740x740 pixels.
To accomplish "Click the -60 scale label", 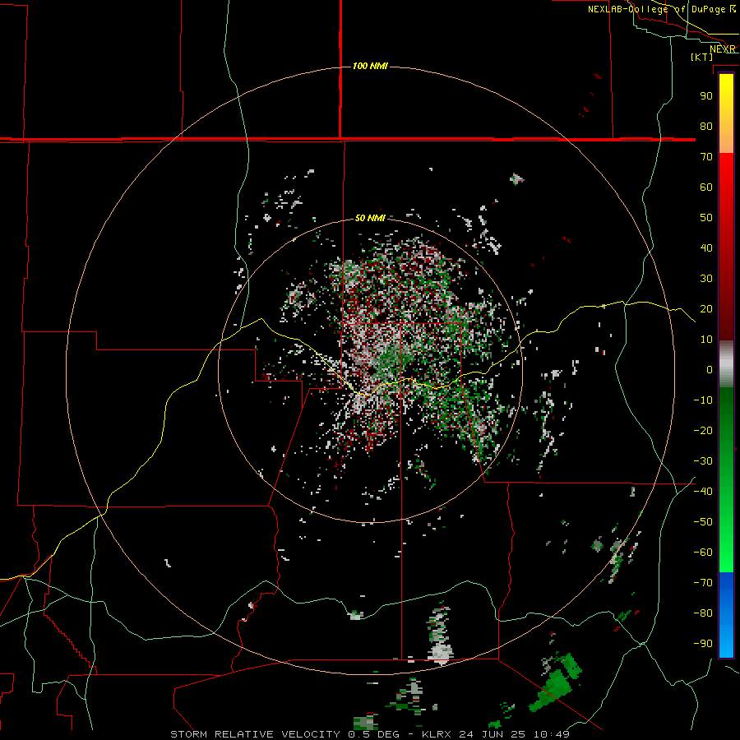I will pos(703,553).
